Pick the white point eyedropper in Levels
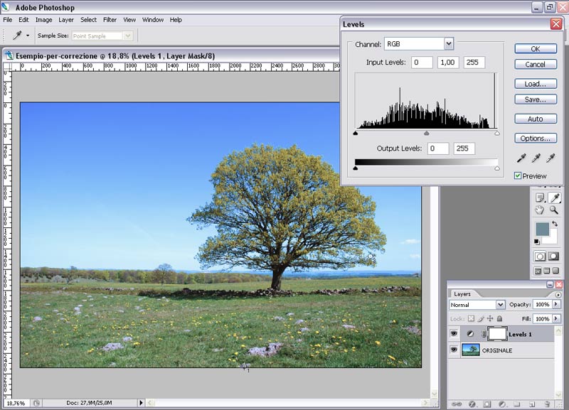This screenshot has height=410, width=569. [550, 158]
